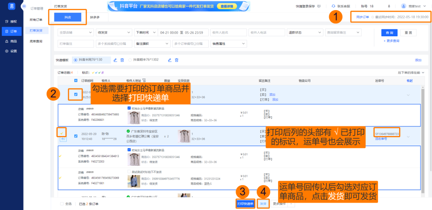
Task: Edit the 抖音顺丰76*1302 template
Action: pos(170,60)
